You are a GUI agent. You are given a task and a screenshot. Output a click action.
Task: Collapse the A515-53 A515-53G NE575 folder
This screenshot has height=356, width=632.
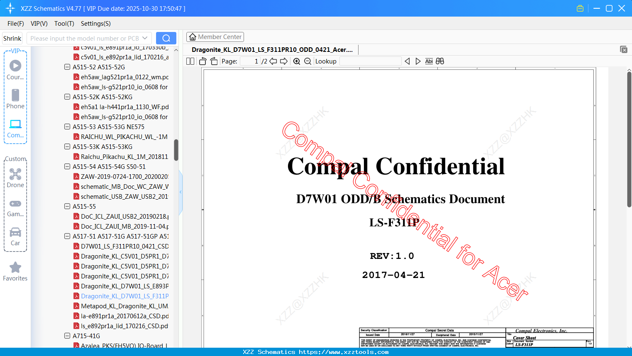(x=67, y=127)
